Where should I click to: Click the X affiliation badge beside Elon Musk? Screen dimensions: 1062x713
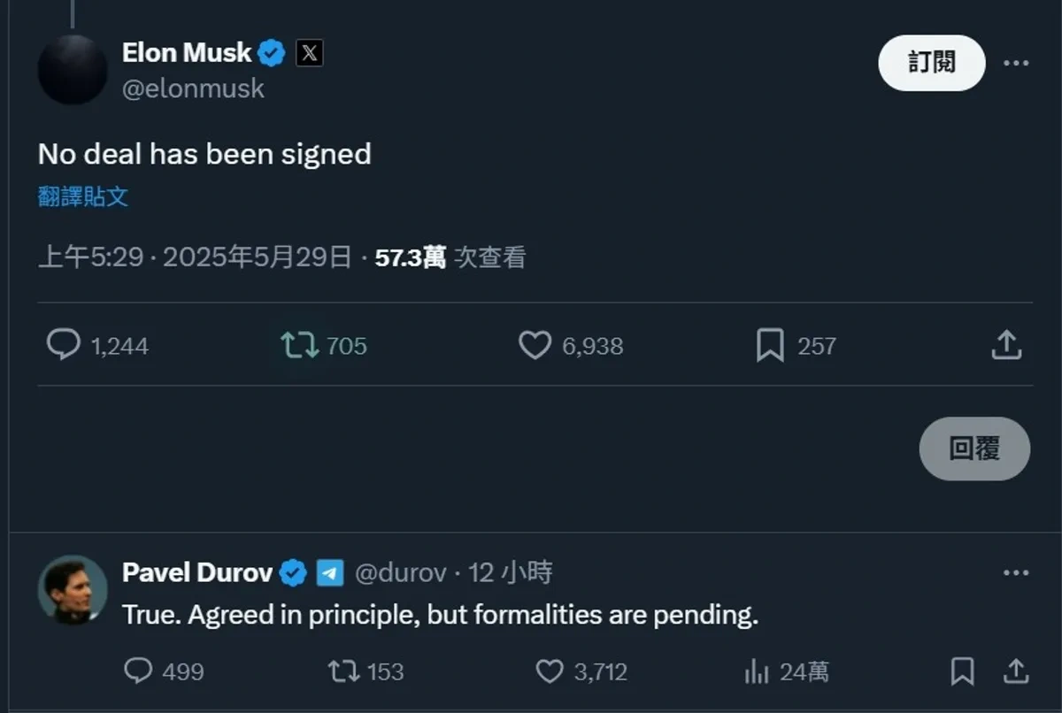pos(308,53)
